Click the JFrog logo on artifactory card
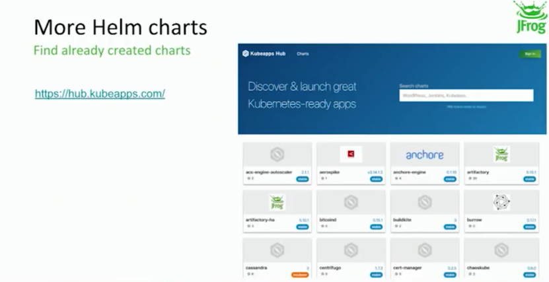This screenshot has height=282, width=549. pyautogui.click(x=501, y=155)
